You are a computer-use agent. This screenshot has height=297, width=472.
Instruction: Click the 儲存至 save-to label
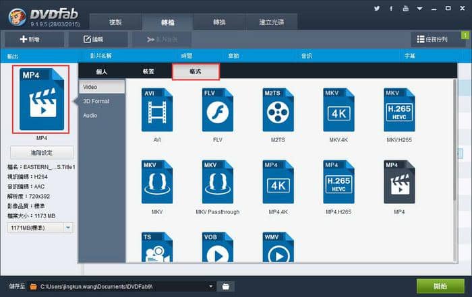click(17, 286)
